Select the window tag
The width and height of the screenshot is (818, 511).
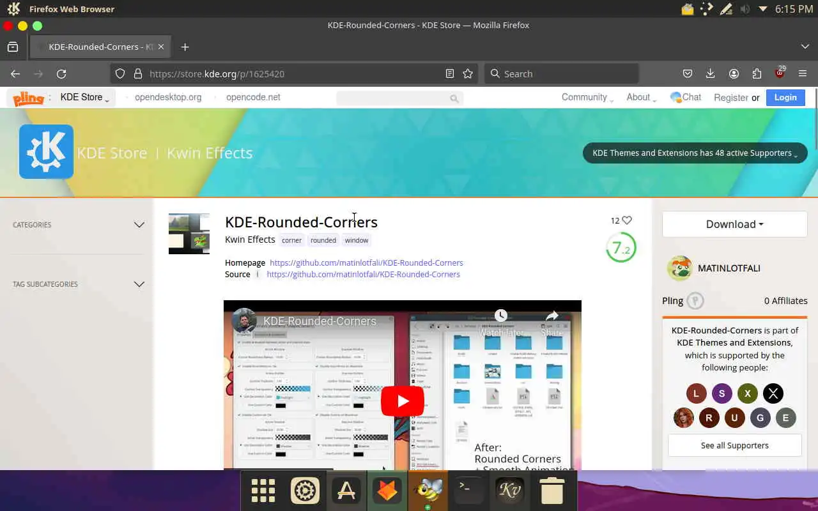(357, 240)
